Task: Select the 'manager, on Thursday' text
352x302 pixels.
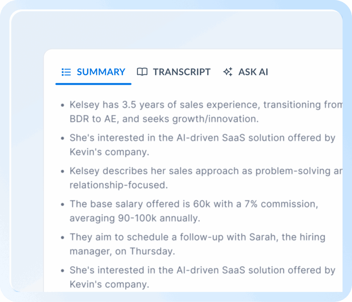Action: tap(122, 251)
